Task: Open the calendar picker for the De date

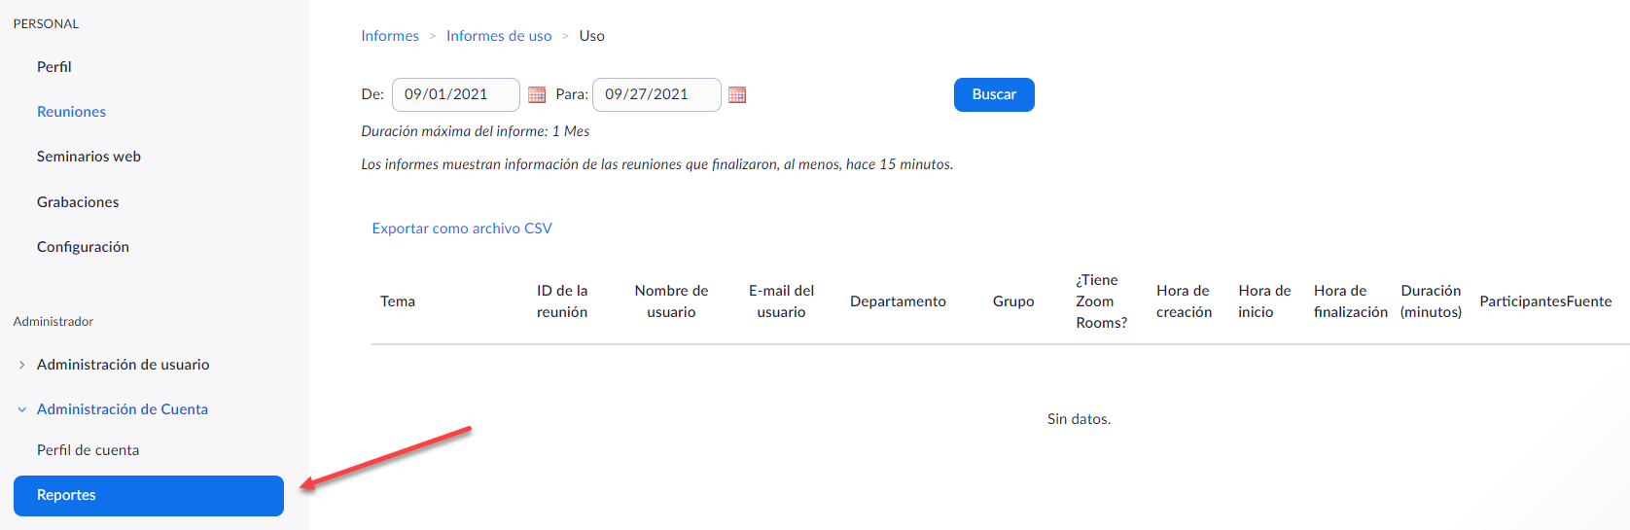Action: click(x=537, y=95)
